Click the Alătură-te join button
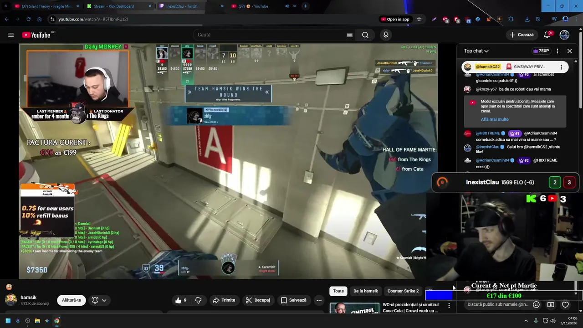This screenshot has height=328, width=583. click(71, 300)
